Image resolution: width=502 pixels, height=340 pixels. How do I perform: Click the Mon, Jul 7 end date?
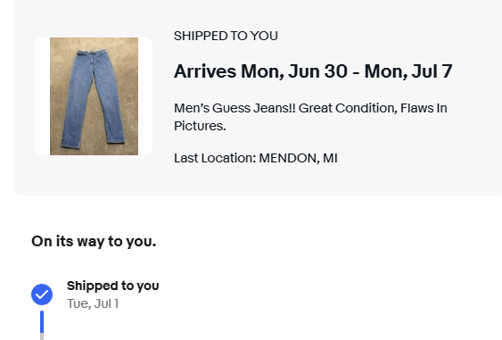point(408,71)
